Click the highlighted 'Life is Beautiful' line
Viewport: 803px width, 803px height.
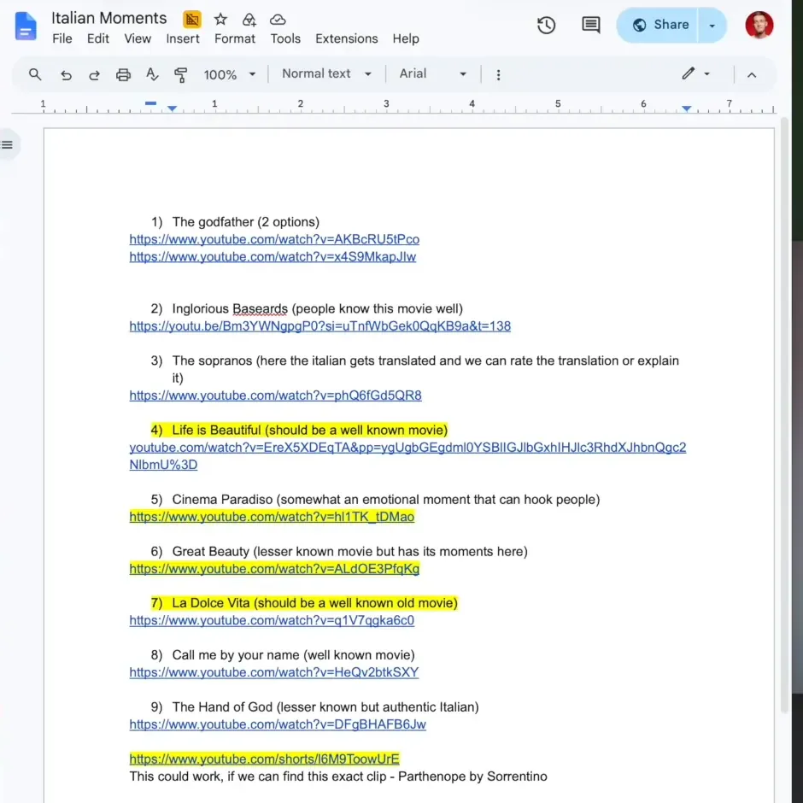pyautogui.click(x=299, y=431)
